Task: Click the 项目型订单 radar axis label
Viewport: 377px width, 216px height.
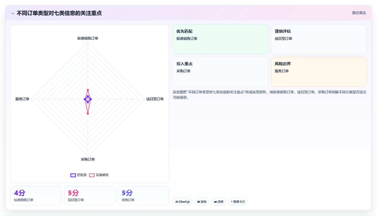Action: coord(155,99)
